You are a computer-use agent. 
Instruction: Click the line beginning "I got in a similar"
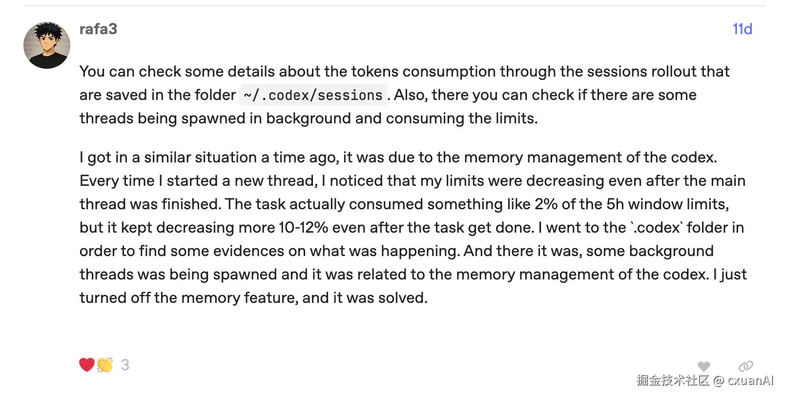[x=398, y=158]
